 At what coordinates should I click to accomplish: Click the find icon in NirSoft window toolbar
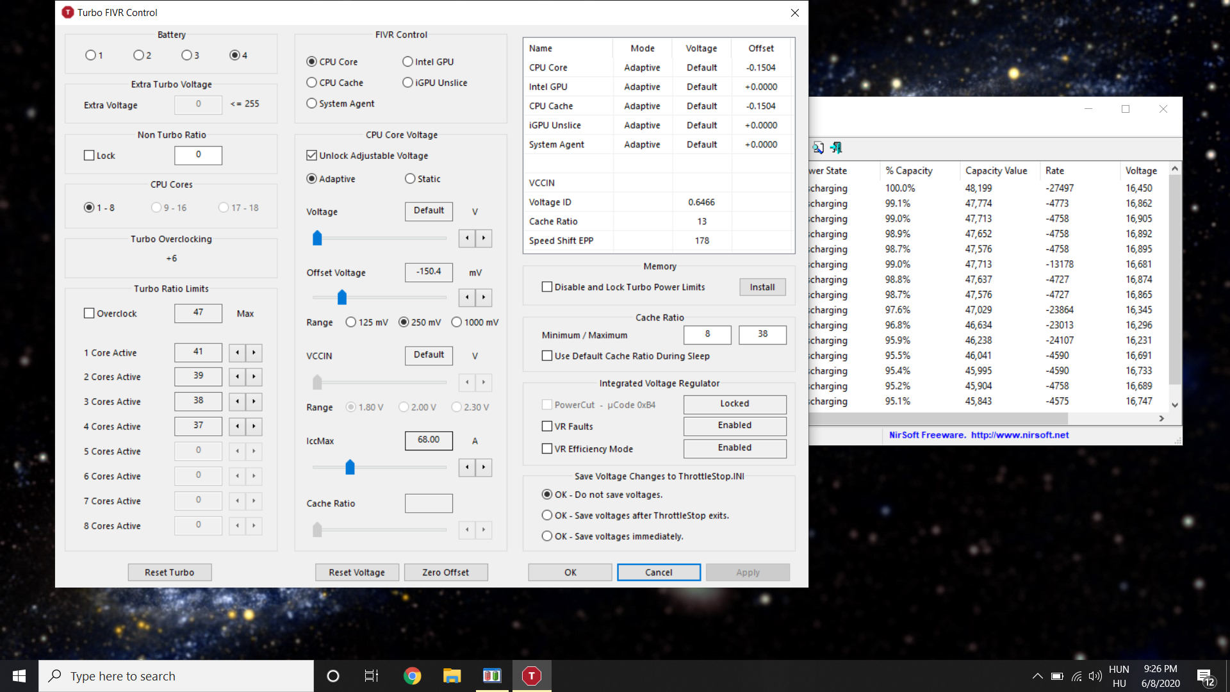[818, 148]
